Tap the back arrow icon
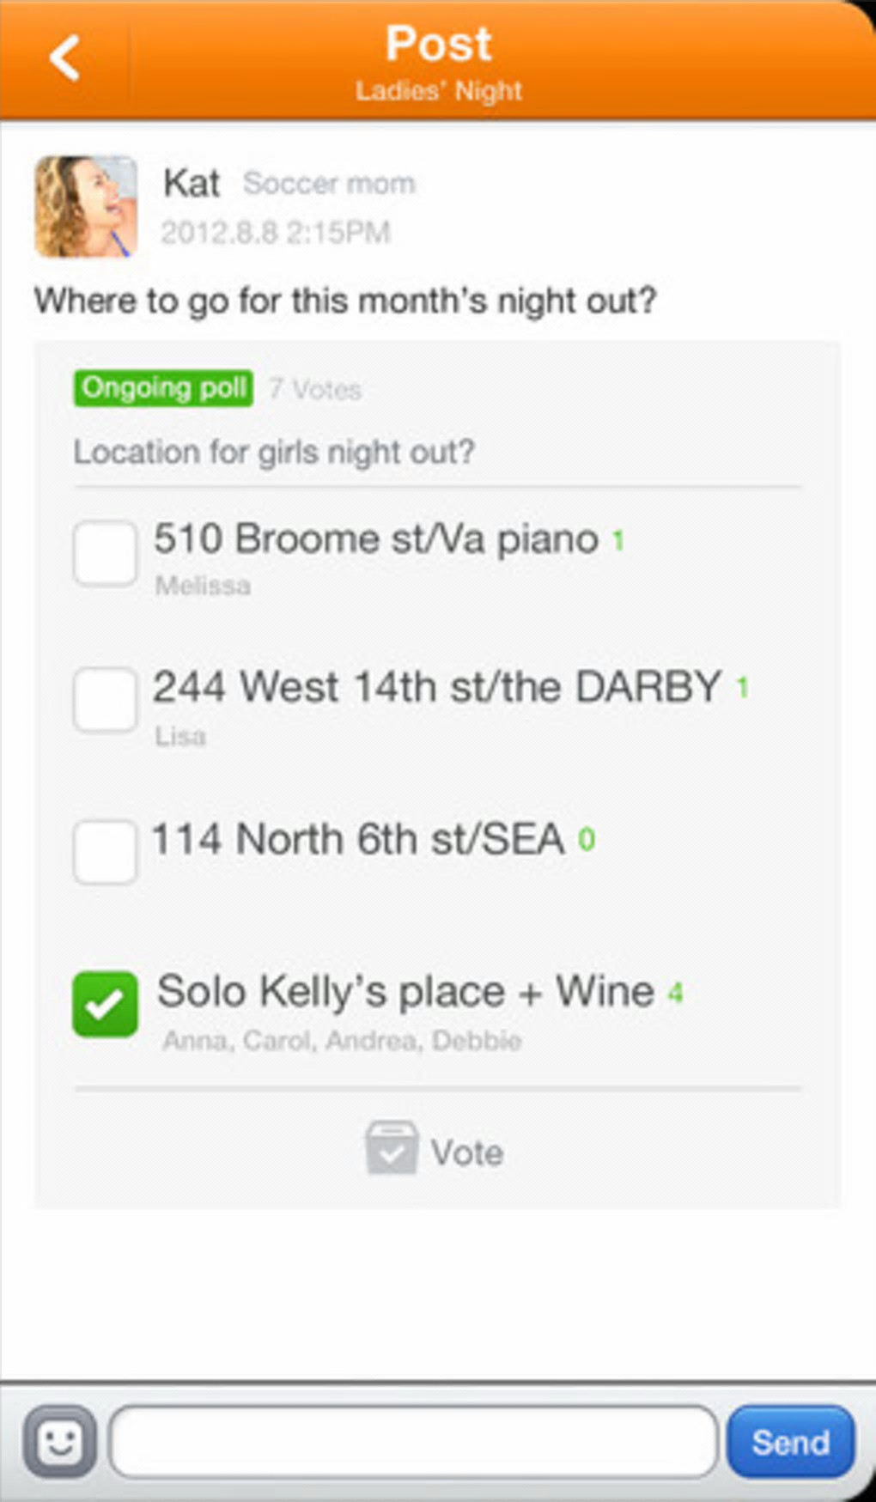876x1502 pixels. point(65,59)
